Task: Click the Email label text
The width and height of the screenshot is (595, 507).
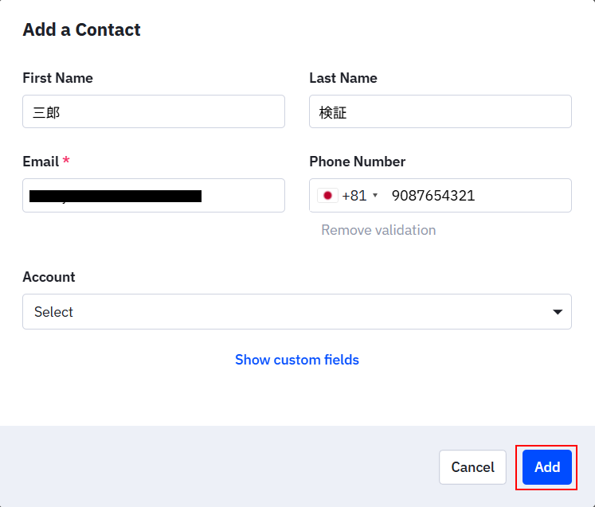Action: pyautogui.click(x=41, y=162)
